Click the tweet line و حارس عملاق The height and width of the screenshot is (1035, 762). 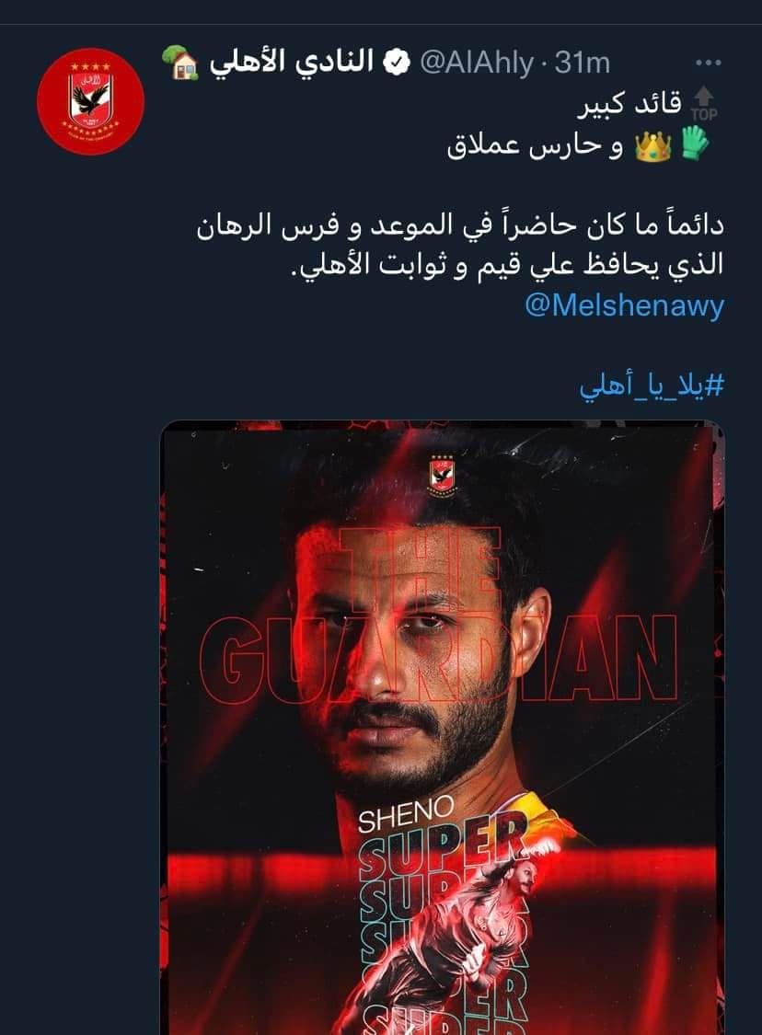pos(535,146)
